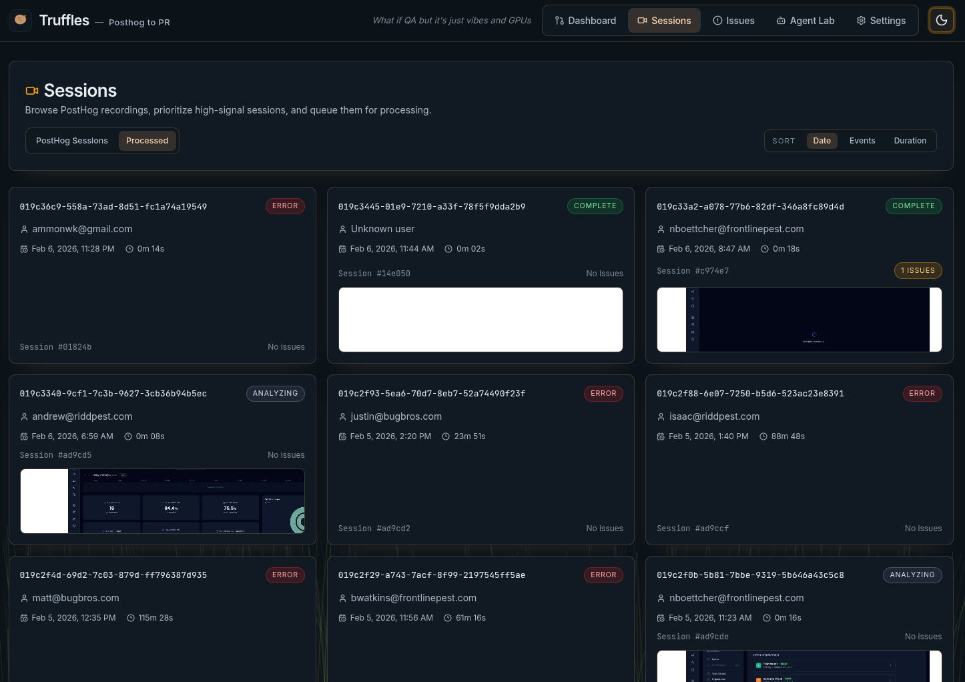Viewport: 965px width, 682px height.
Task: Click the Settings gear icon
Action: 861,20
